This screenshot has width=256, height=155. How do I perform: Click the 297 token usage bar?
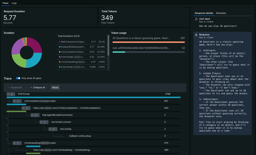pos(148,42)
